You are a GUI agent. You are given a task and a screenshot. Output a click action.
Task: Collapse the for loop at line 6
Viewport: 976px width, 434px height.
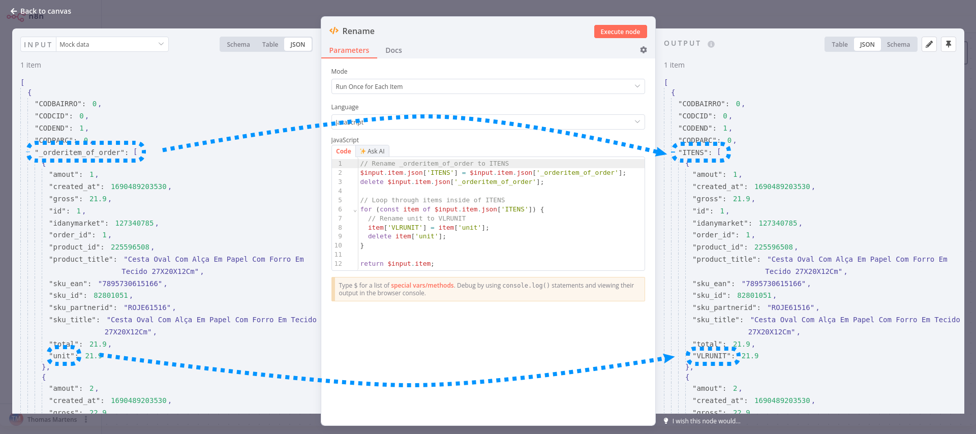point(355,210)
